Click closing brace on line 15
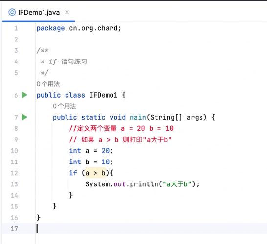This screenshot has height=244, width=267. (x=55, y=206)
